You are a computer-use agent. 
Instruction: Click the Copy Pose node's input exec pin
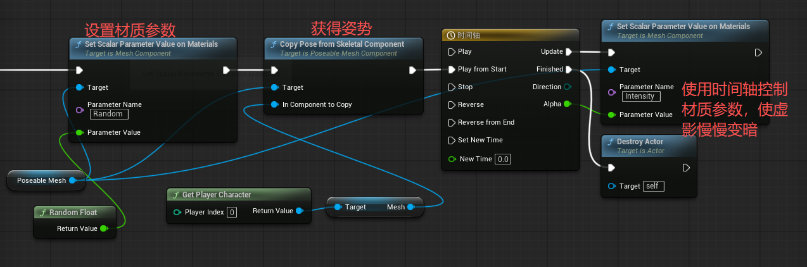point(274,70)
